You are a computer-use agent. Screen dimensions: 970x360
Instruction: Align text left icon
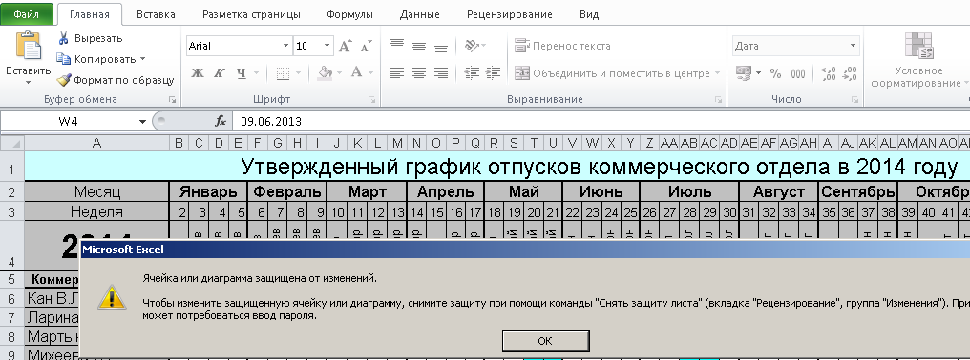(397, 73)
